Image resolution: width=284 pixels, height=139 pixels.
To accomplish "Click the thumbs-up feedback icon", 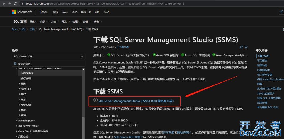I will [241, 47].
